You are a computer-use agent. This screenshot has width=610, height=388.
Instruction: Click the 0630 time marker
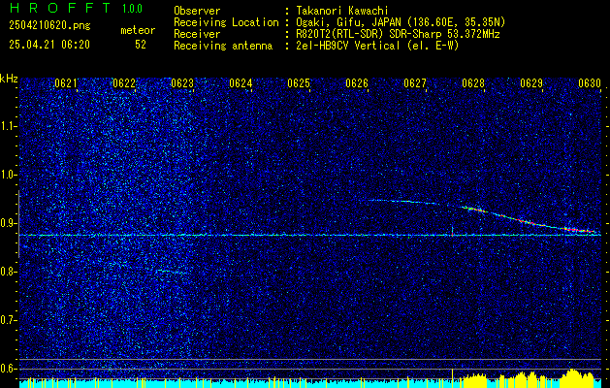(x=590, y=83)
